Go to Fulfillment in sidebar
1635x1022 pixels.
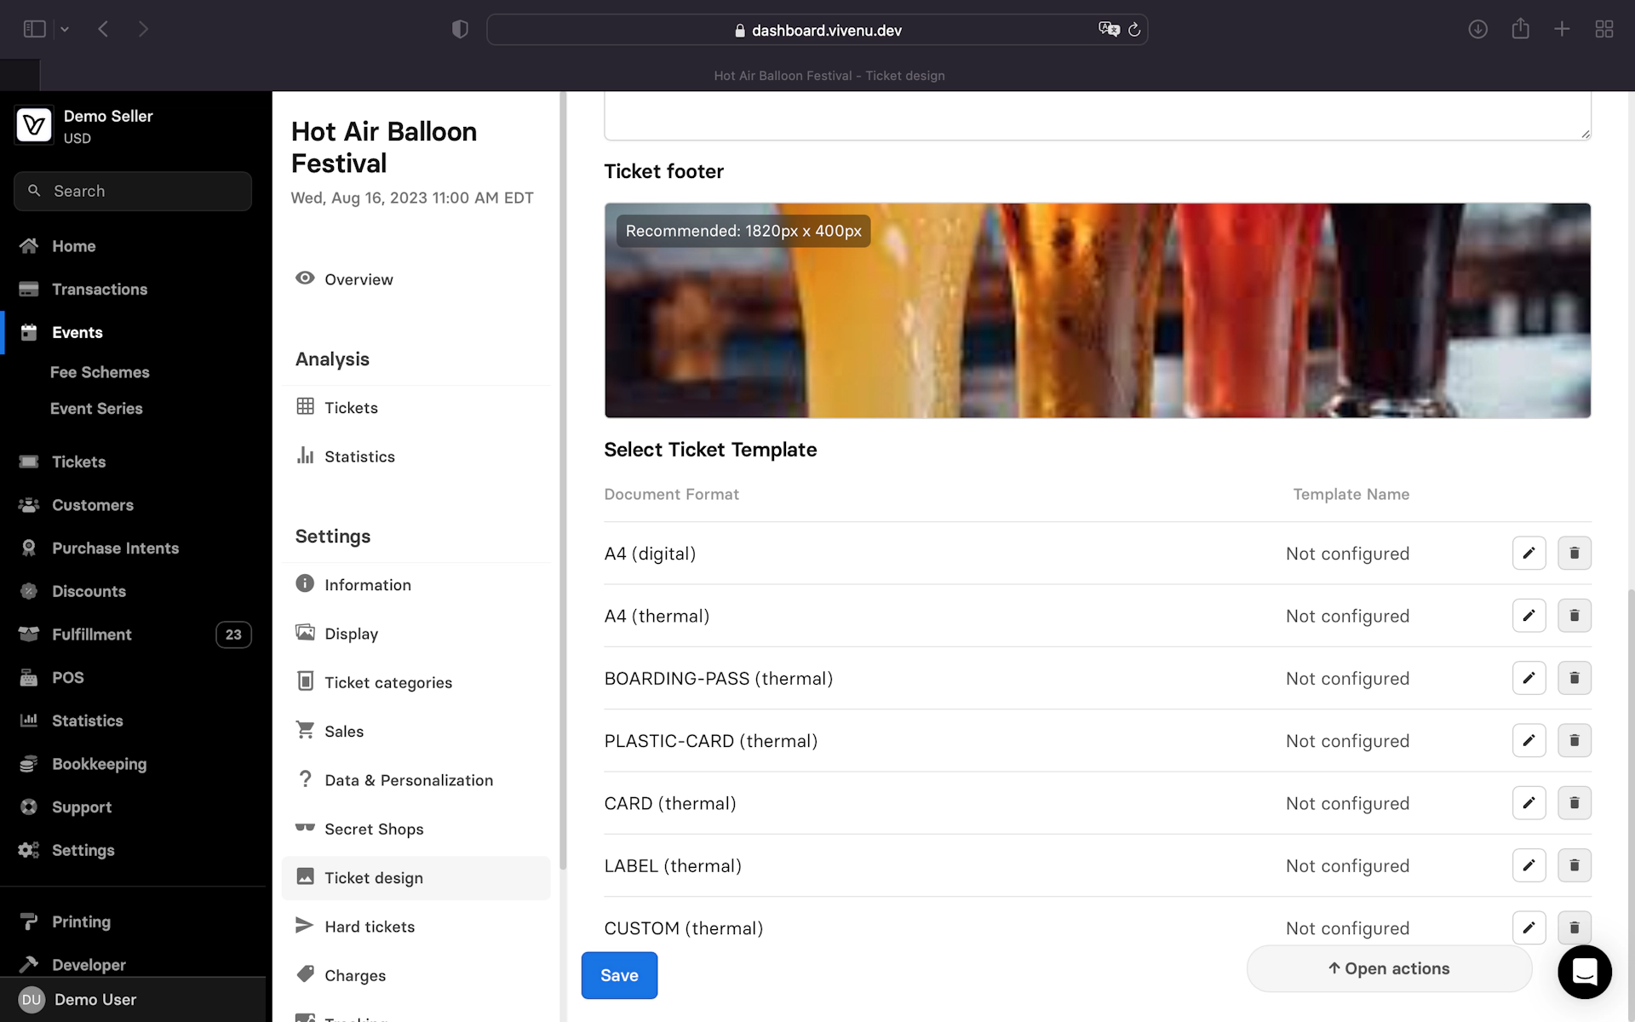[92, 634]
